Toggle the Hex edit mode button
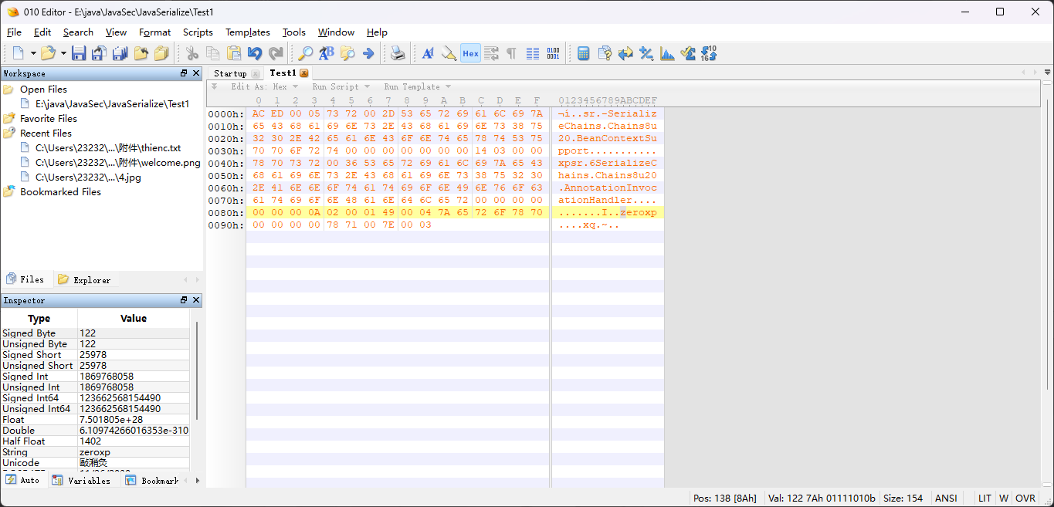 470,53
